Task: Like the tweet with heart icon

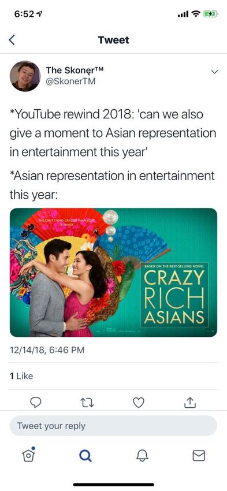Action: (139, 403)
